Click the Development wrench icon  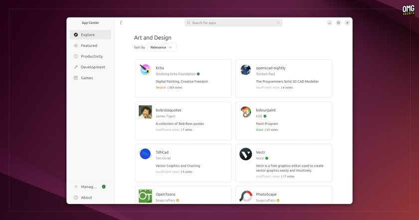coord(76,67)
